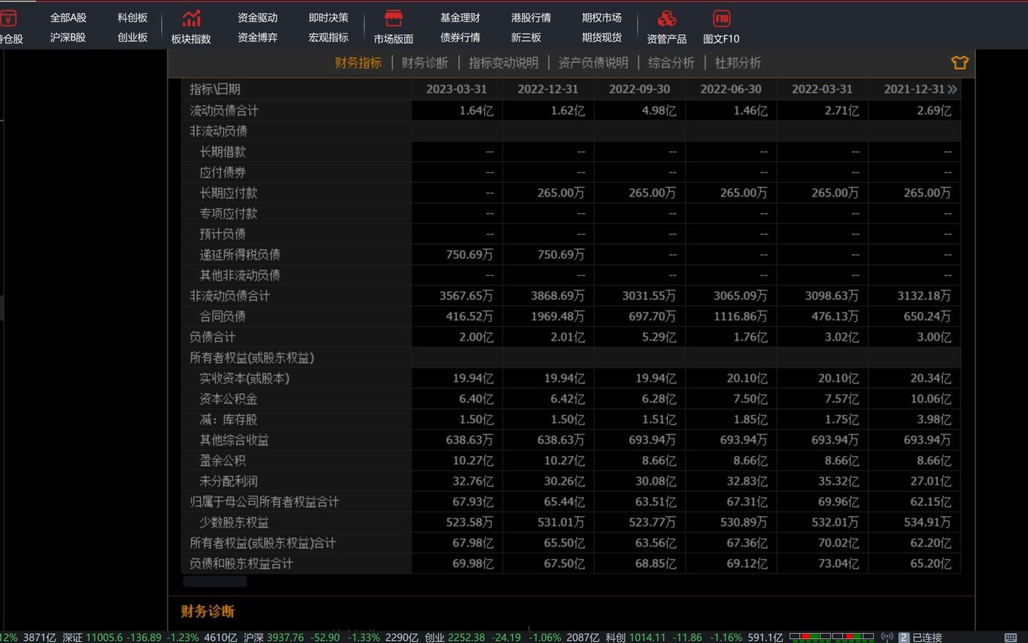Image resolution: width=1028 pixels, height=643 pixels.
Task: Click the 负债和股东权益合计 row label
Action: (x=241, y=563)
